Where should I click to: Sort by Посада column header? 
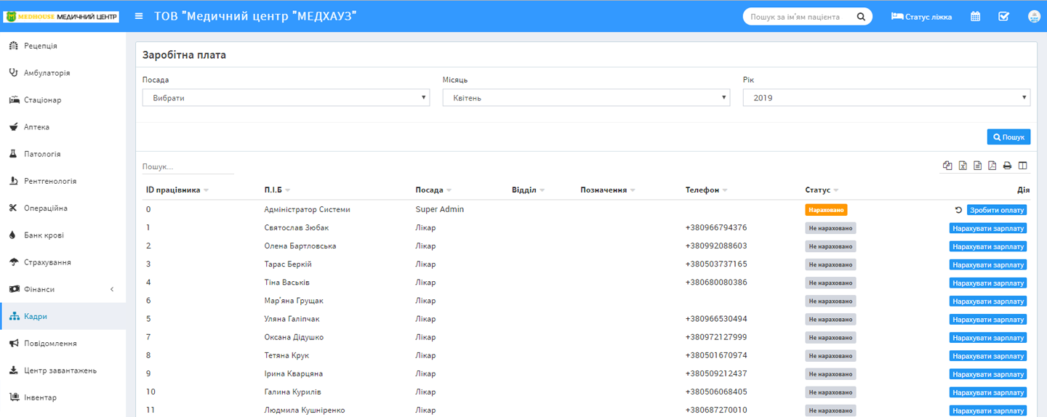(x=433, y=190)
